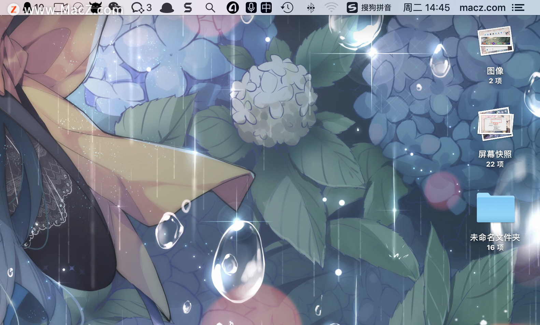This screenshot has height=325, width=540.
Task: Open Notification Center list icon
Action: pos(518,8)
